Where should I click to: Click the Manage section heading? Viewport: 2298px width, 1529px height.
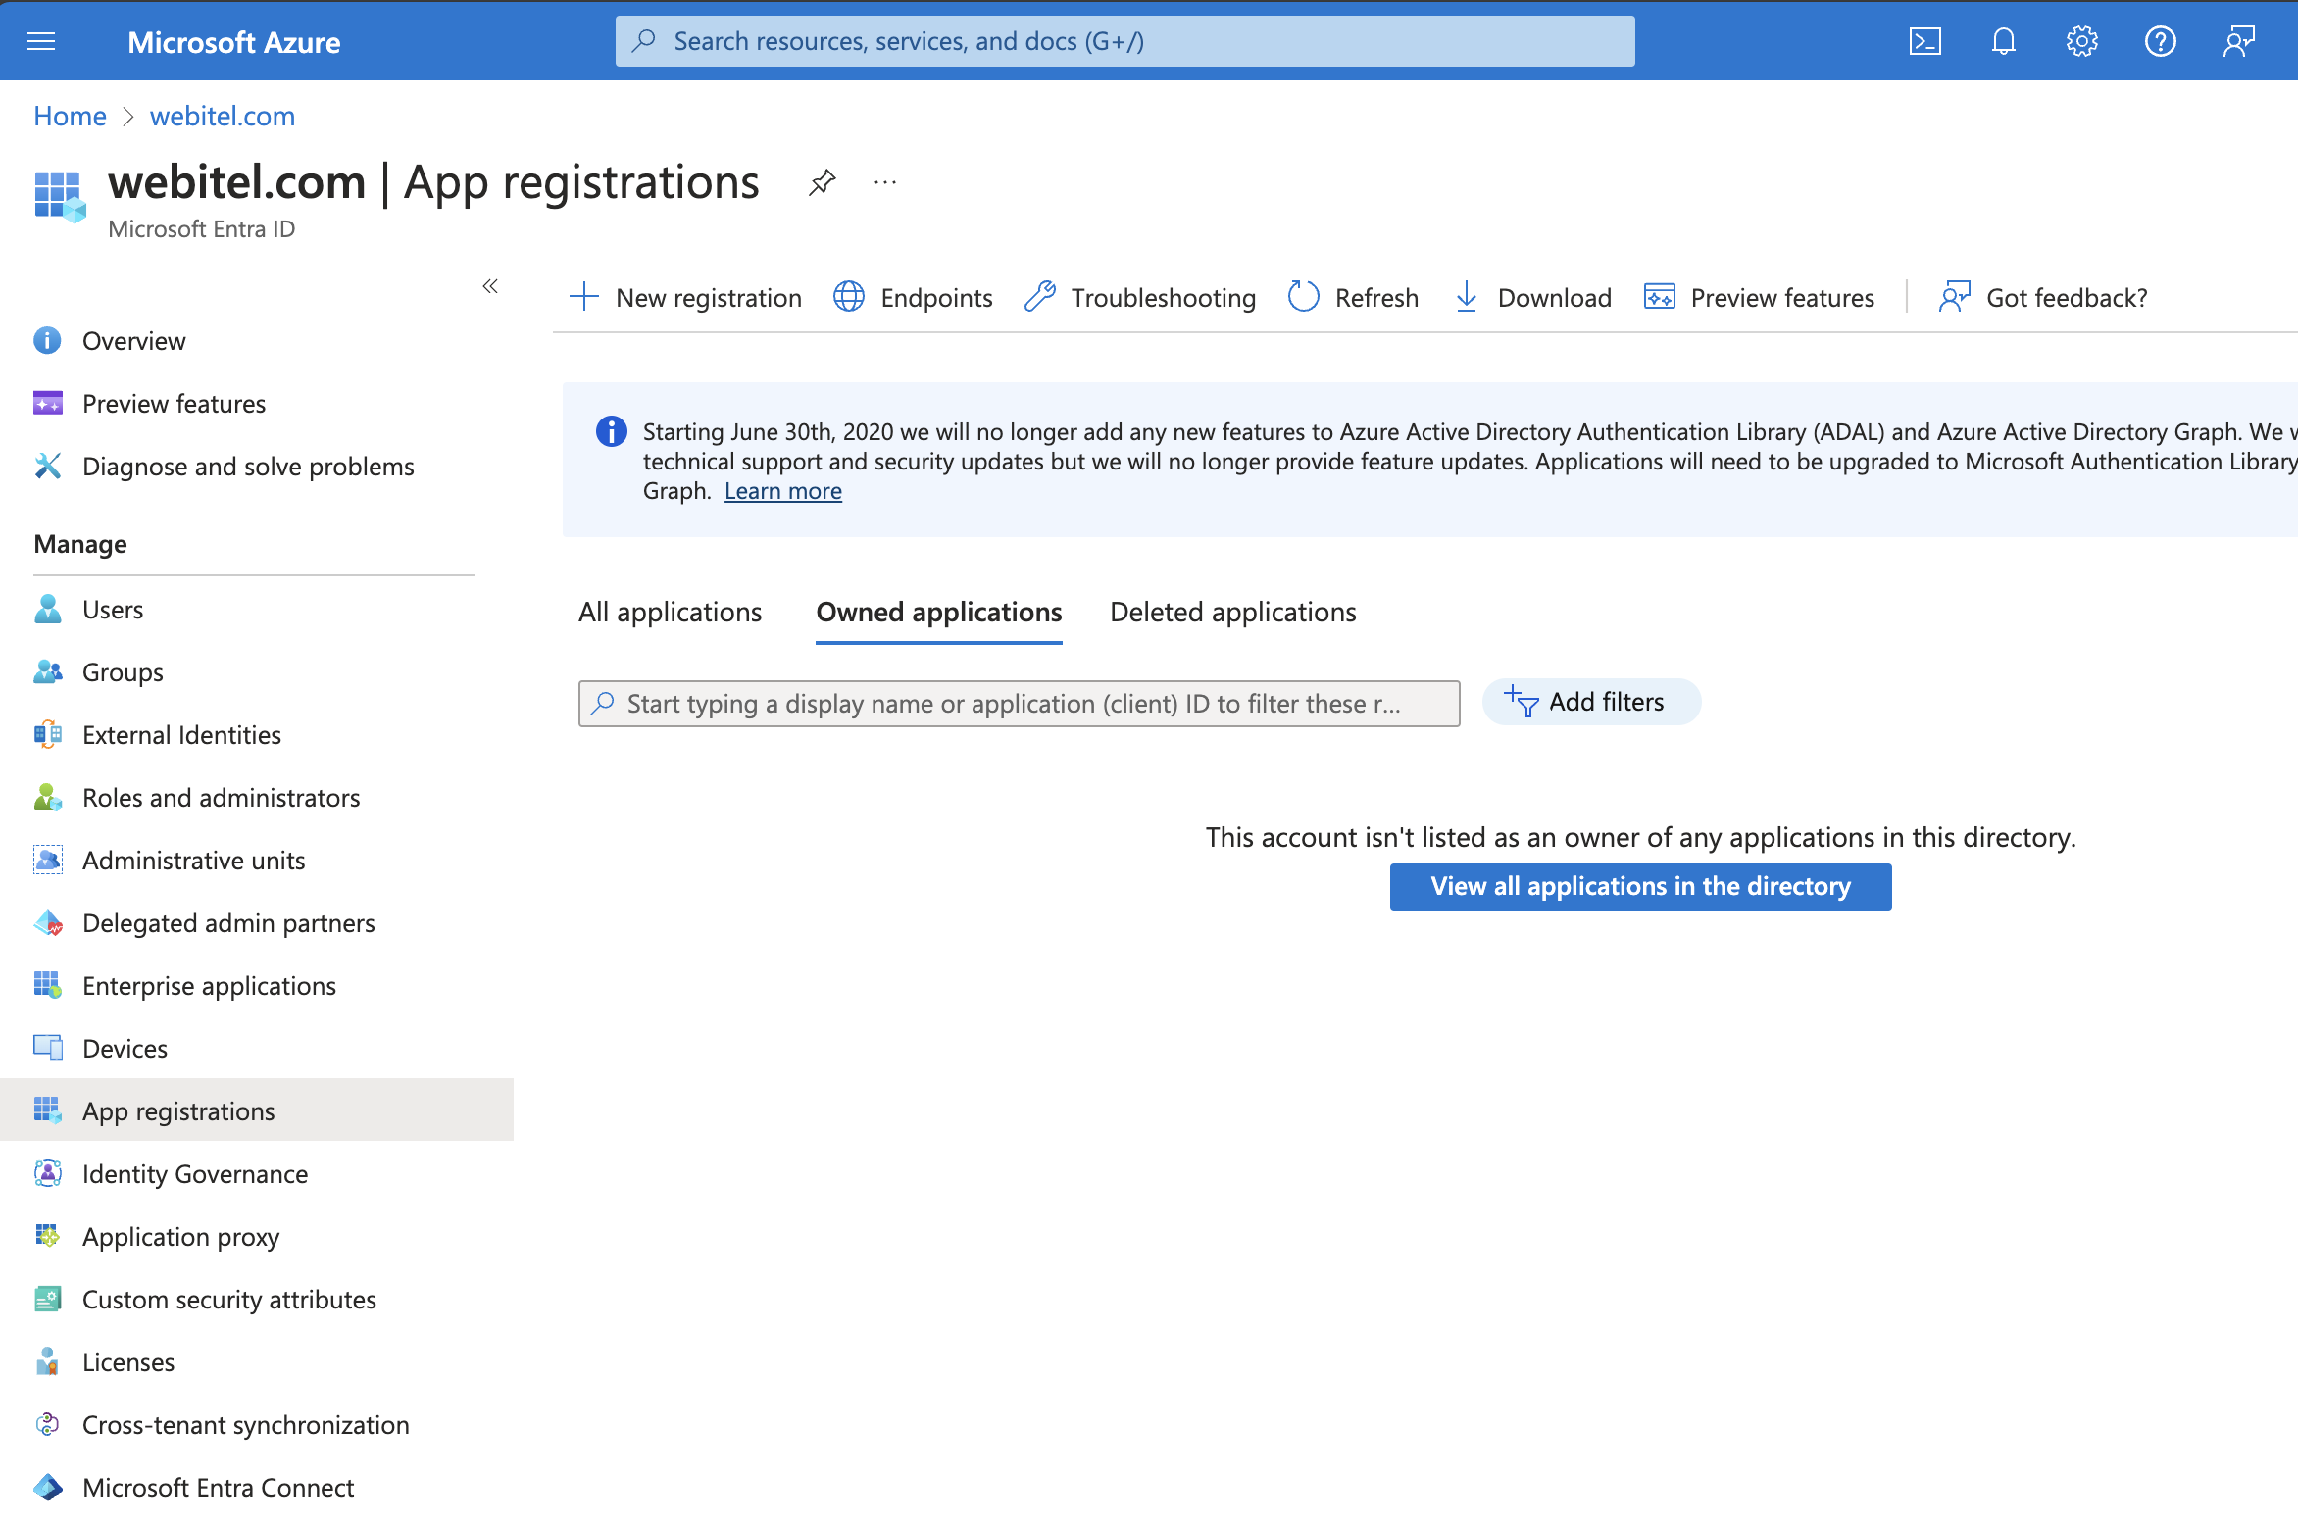(80, 544)
